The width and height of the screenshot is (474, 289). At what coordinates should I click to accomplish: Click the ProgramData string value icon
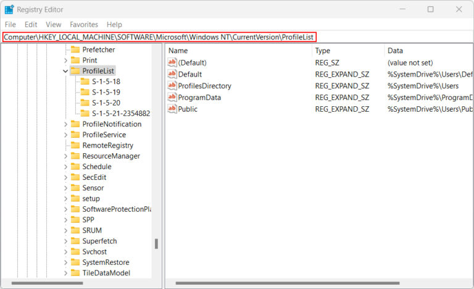click(172, 97)
